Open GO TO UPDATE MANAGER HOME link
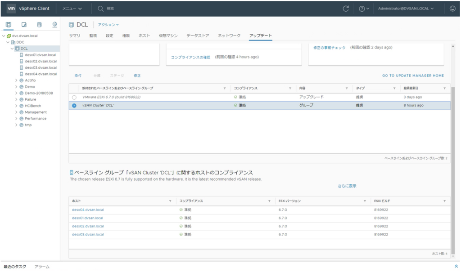 coord(413,76)
